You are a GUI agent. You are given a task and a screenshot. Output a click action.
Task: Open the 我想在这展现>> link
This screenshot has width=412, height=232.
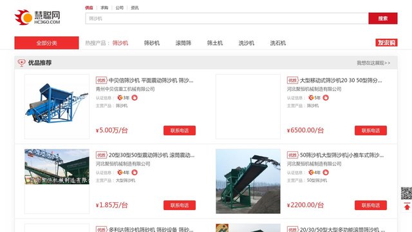pos(373,63)
